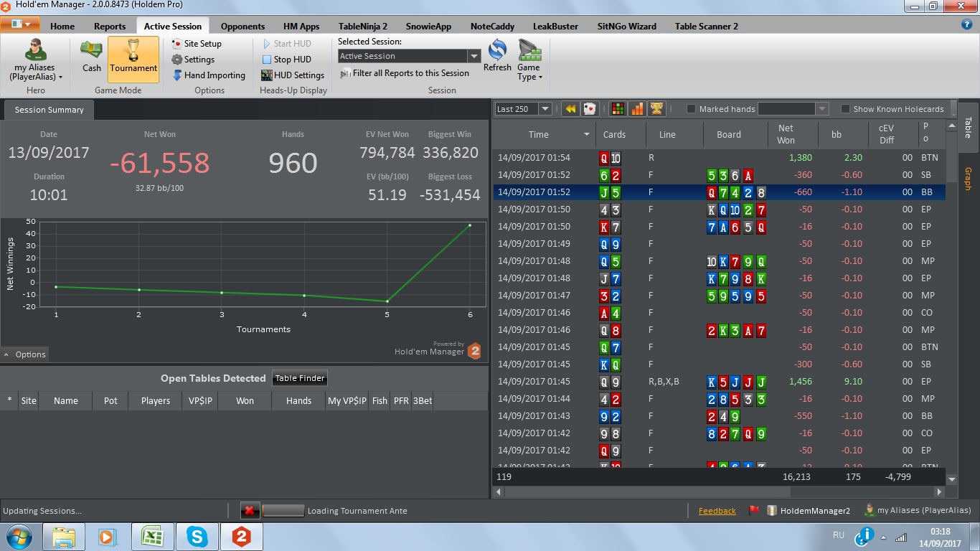Open the Marked hands dropdown
The width and height of the screenshot is (980, 551).
pyautogui.click(x=822, y=109)
